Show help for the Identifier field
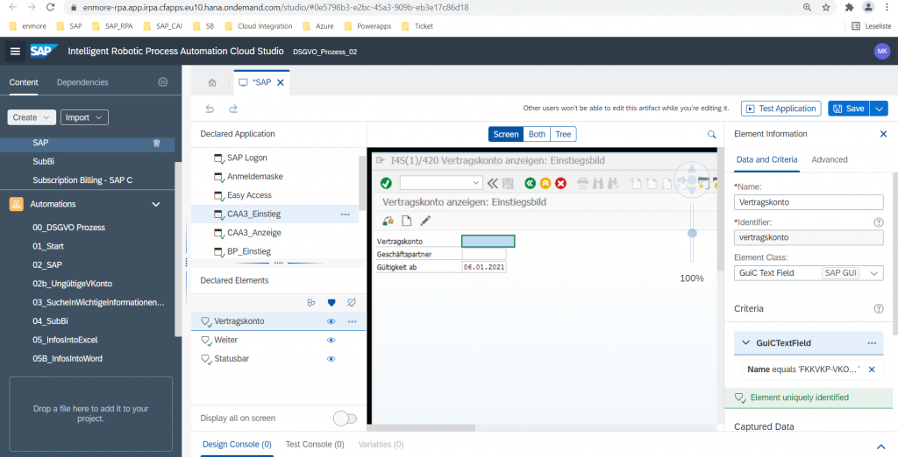 tap(879, 221)
